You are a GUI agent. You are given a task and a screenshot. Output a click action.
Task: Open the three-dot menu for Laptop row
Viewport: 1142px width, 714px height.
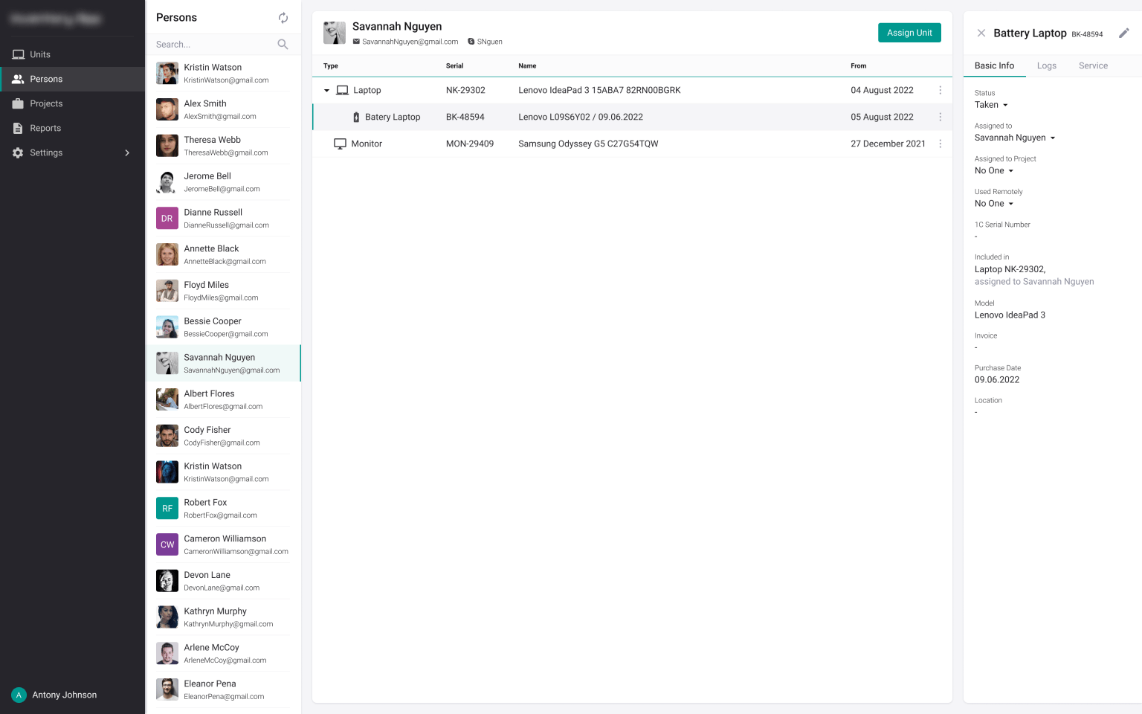coord(941,90)
